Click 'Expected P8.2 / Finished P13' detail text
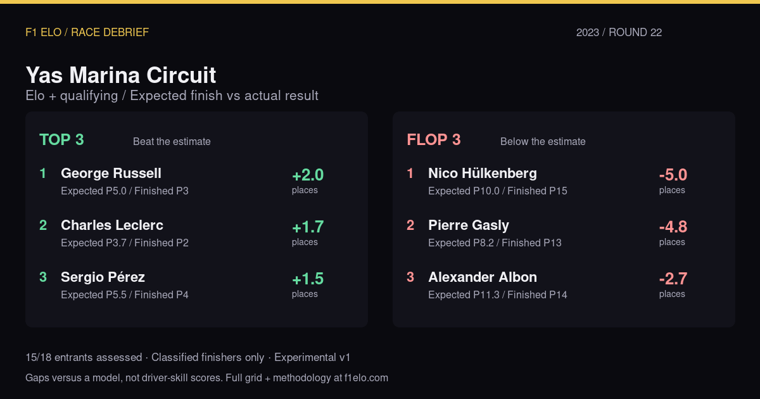This screenshot has height=399, width=760. click(x=495, y=243)
